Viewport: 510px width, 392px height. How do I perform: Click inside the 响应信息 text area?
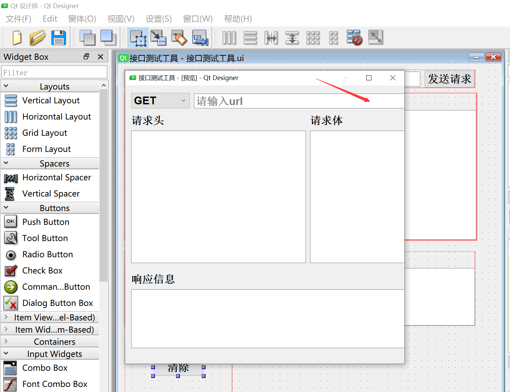click(x=268, y=319)
